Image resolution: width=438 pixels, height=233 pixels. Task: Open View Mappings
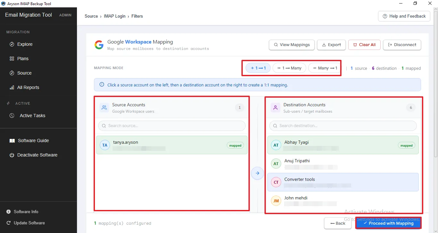point(291,45)
